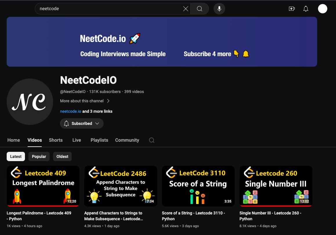Play the LeetCode 3110 Score of a String thumbnail
This screenshot has width=336, height=235.
point(198,186)
